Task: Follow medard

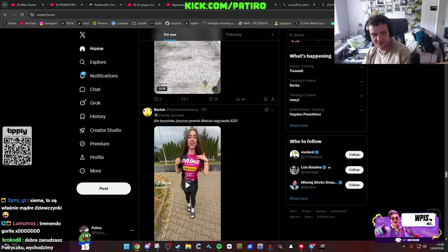Action: click(x=354, y=155)
